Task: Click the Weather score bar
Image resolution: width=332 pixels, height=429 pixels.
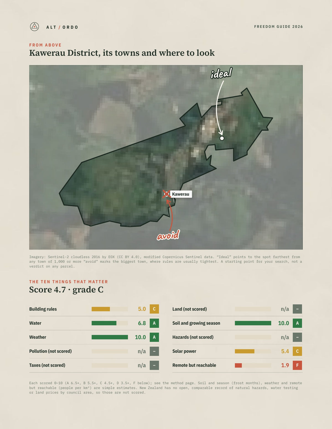Action: coord(110,337)
